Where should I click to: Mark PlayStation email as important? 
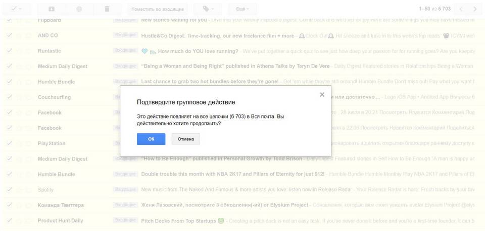pyautogui.click(x=28, y=144)
